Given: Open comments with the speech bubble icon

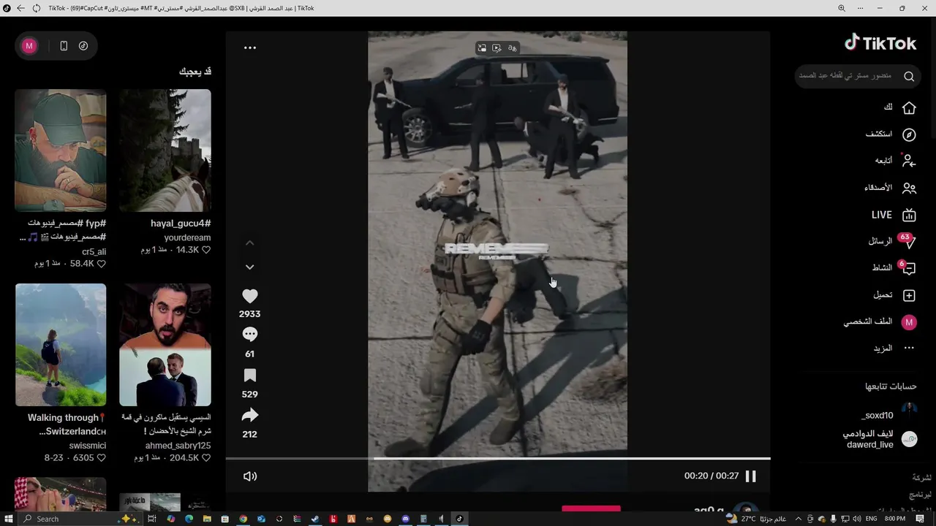Looking at the screenshot, I should (x=250, y=335).
